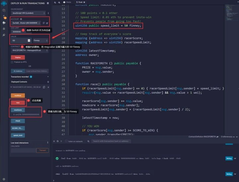
Task: Switch to Home tab
Action: (67, 2)
